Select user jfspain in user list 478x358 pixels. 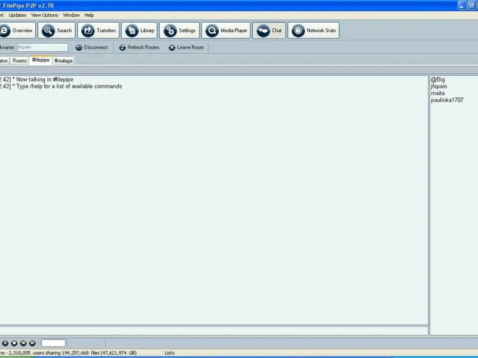coord(439,87)
